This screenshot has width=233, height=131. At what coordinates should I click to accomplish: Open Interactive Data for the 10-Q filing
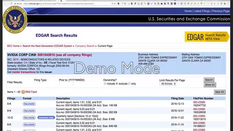46,118
